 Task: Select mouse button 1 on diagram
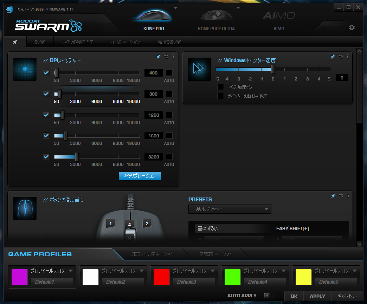pos(110,224)
